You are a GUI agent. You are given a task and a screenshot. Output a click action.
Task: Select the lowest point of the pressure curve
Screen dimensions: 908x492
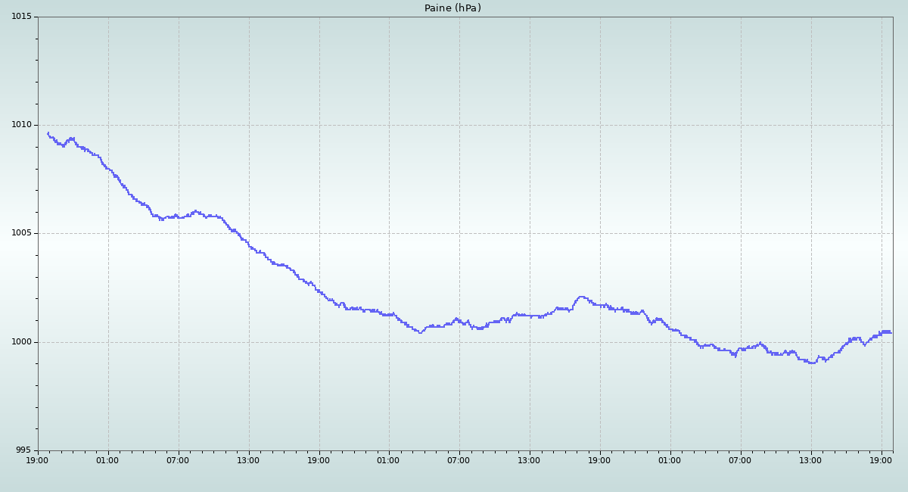click(x=811, y=363)
